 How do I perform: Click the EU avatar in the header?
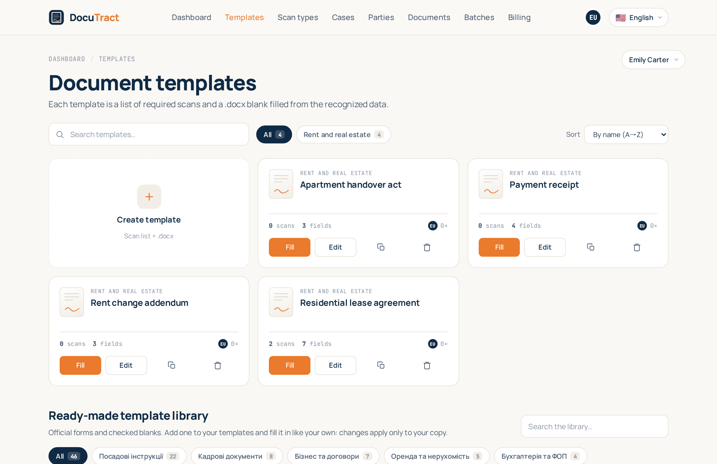593,18
